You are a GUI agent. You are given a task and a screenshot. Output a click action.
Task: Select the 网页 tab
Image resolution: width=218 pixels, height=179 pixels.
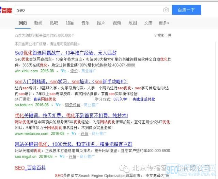click(23, 23)
